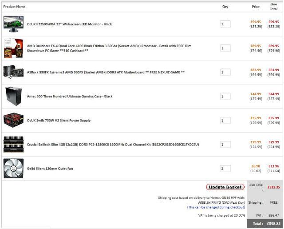
Task: Click the ASRock motherboard product image
Action: (x=13, y=72)
